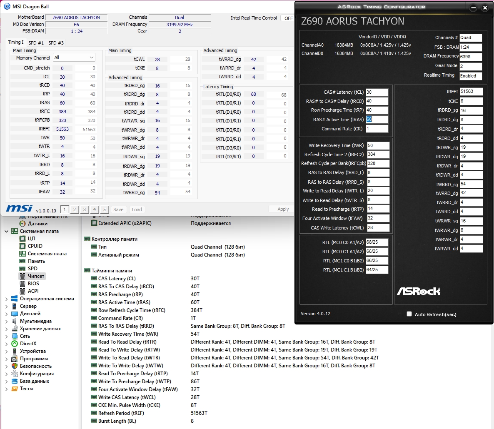
Task: Click the Load button in MSI Dragon Ball
Action: tap(137, 210)
